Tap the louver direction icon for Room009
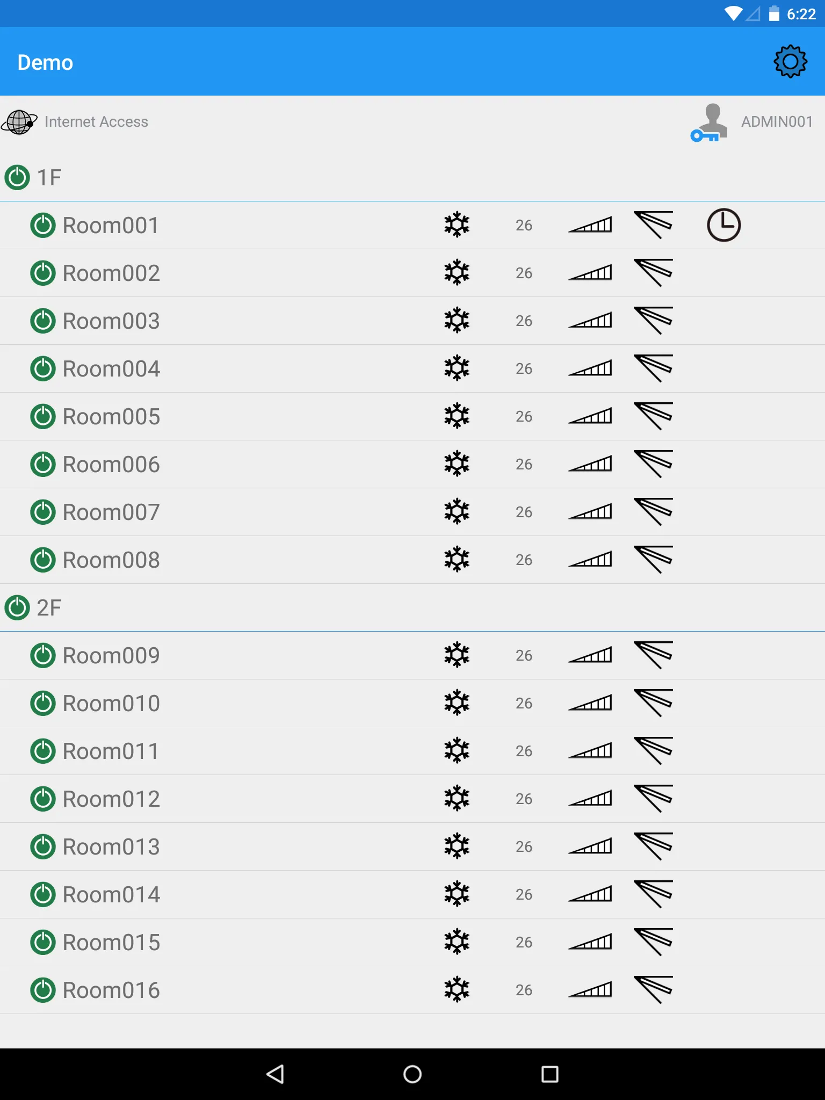 coord(654,655)
